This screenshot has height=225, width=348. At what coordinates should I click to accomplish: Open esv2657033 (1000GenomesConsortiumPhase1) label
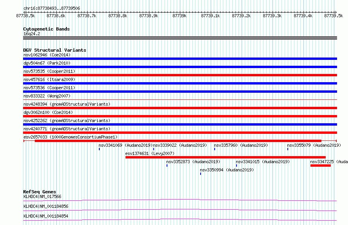point(70,137)
